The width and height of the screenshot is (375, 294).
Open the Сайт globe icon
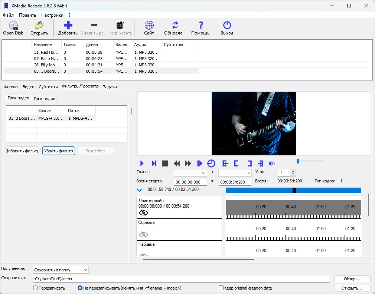pyautogui.click(x=149, y=26)
